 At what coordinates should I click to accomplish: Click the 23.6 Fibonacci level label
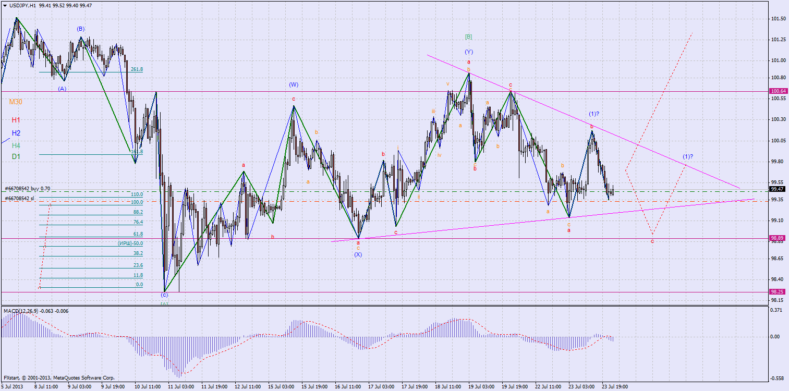pos(138,265)
